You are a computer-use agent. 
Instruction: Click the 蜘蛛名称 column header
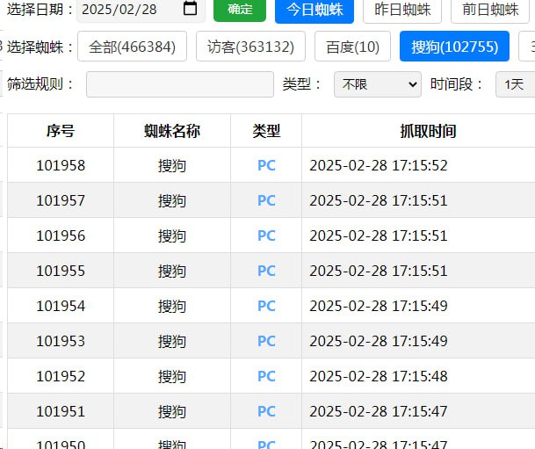[x=172, y=131]
